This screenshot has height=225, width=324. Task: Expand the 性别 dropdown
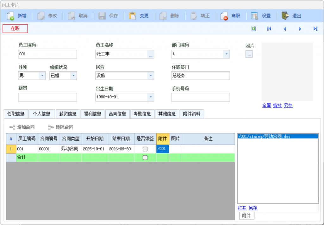[x=42, y=76]
